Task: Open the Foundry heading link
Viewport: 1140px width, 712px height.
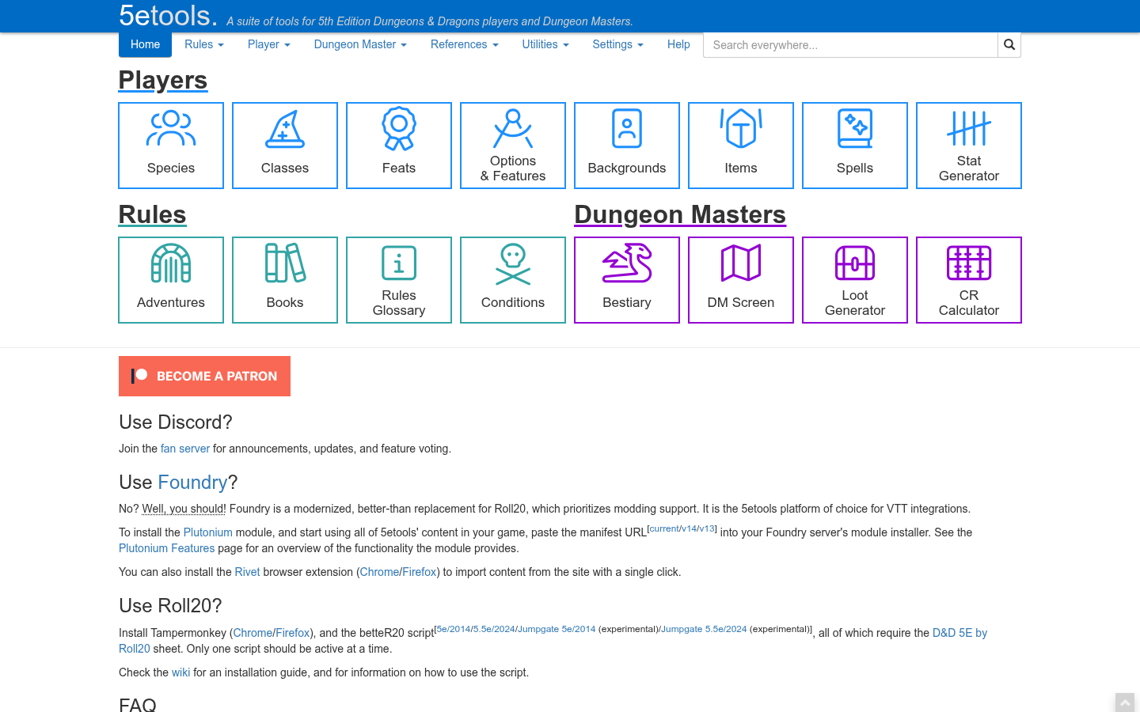Action: coord(192,483)
